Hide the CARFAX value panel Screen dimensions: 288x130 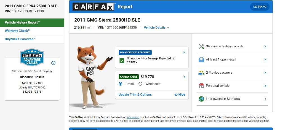tap(180, 95)
